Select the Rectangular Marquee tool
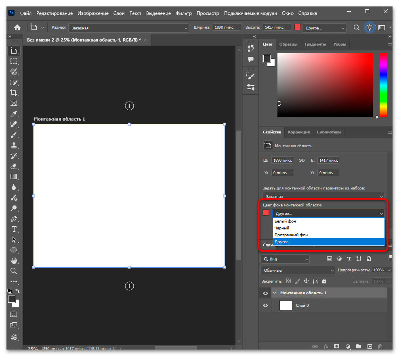The image size is (399, 356). [x=14, y=61]
